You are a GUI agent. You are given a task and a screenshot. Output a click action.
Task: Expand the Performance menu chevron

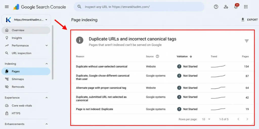click(47, 46)
